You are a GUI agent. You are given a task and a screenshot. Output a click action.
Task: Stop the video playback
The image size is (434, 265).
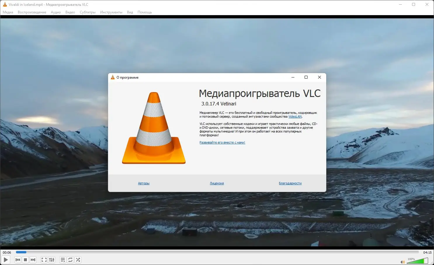coord(25,260)
